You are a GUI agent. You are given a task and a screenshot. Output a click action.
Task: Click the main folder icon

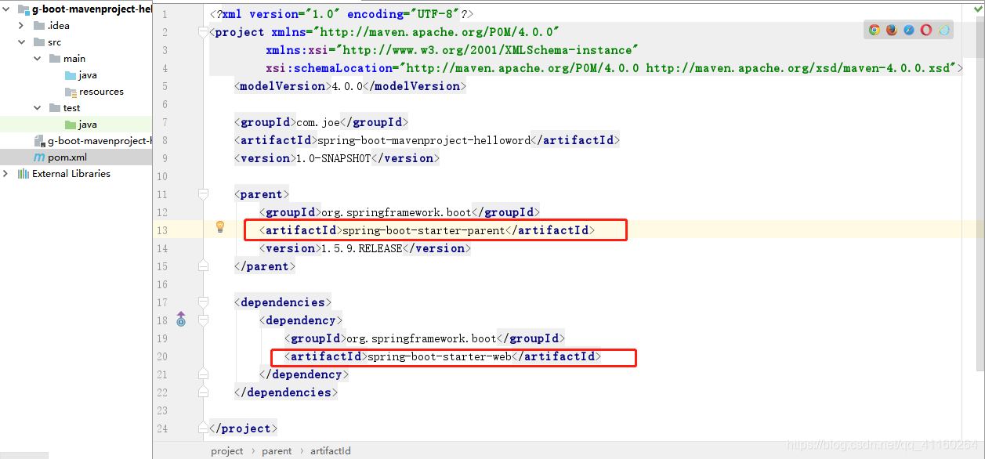pos(55,59)
